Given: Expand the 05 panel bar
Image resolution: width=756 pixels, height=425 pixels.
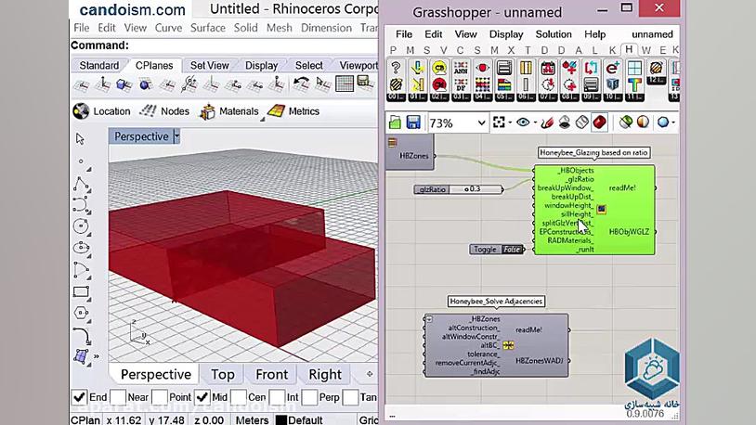Looking at the screenshot, I should [x=504, y=97].
